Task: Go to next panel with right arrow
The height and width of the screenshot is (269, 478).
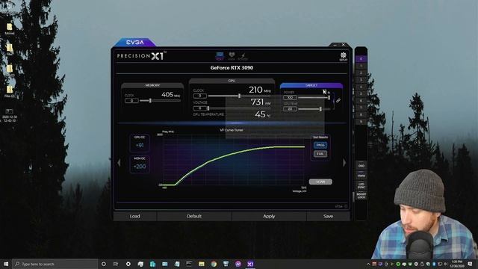Action: pyautogui.click(x=344, y=163)
